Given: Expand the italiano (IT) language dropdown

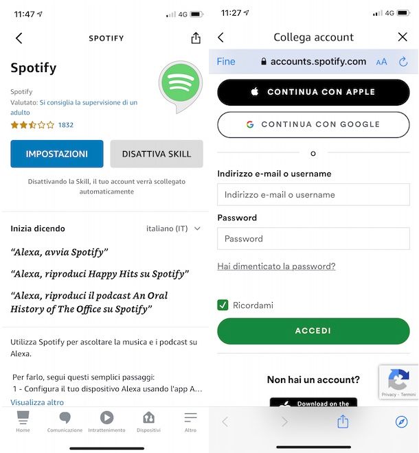Looking at the screenshot, I should point(173,229).
